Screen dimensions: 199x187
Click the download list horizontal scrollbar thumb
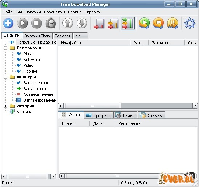pyautogui.click(x=92, y=106)
